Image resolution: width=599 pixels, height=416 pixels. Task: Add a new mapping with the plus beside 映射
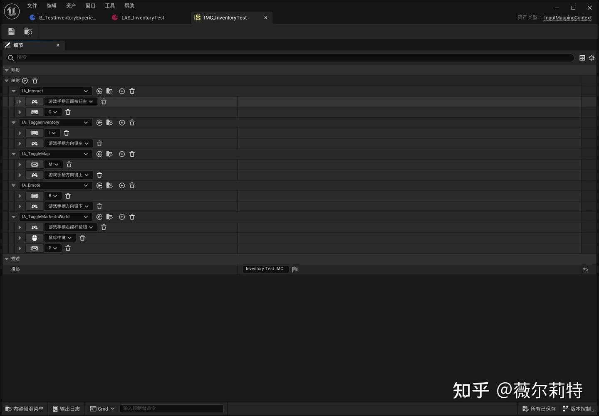[x=25, y=80]
